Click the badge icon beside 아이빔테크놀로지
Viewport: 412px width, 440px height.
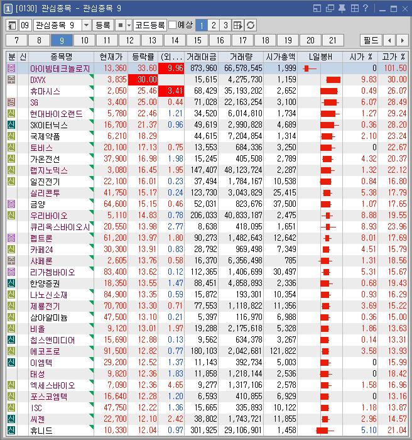point(11,68)
